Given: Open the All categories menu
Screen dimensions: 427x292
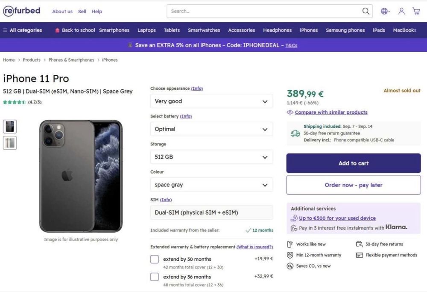Looking at the screenshot, I should 23,30.
